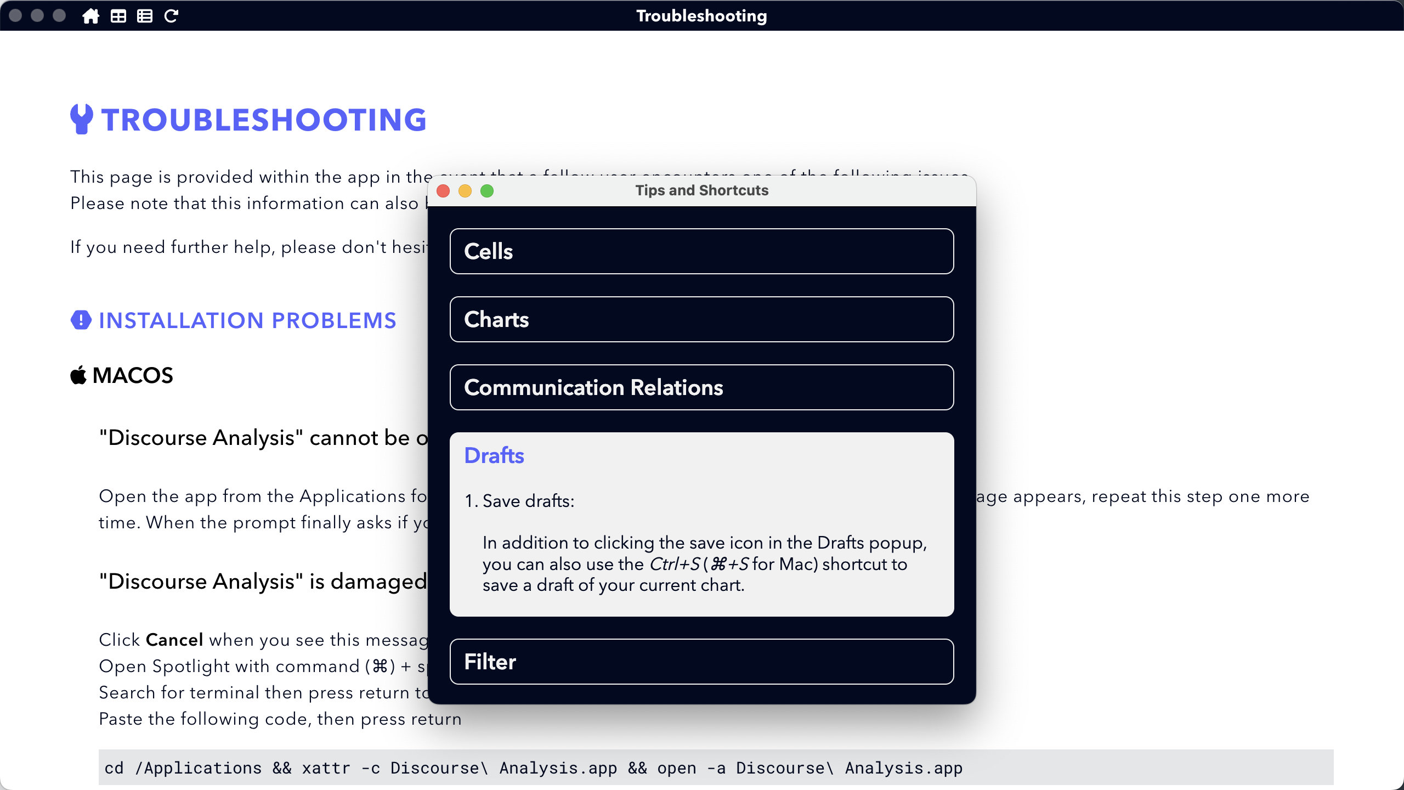Click 'Paste the following code, then press return'
The width and height of the screenshot is (1404, 790).
click(280, 719)
